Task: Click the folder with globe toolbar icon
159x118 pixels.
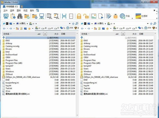Action: click(x=35, y=16)
